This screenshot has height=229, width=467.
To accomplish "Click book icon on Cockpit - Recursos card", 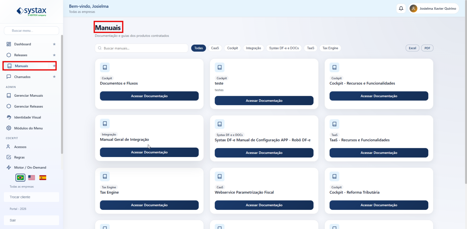I will 334,67.
